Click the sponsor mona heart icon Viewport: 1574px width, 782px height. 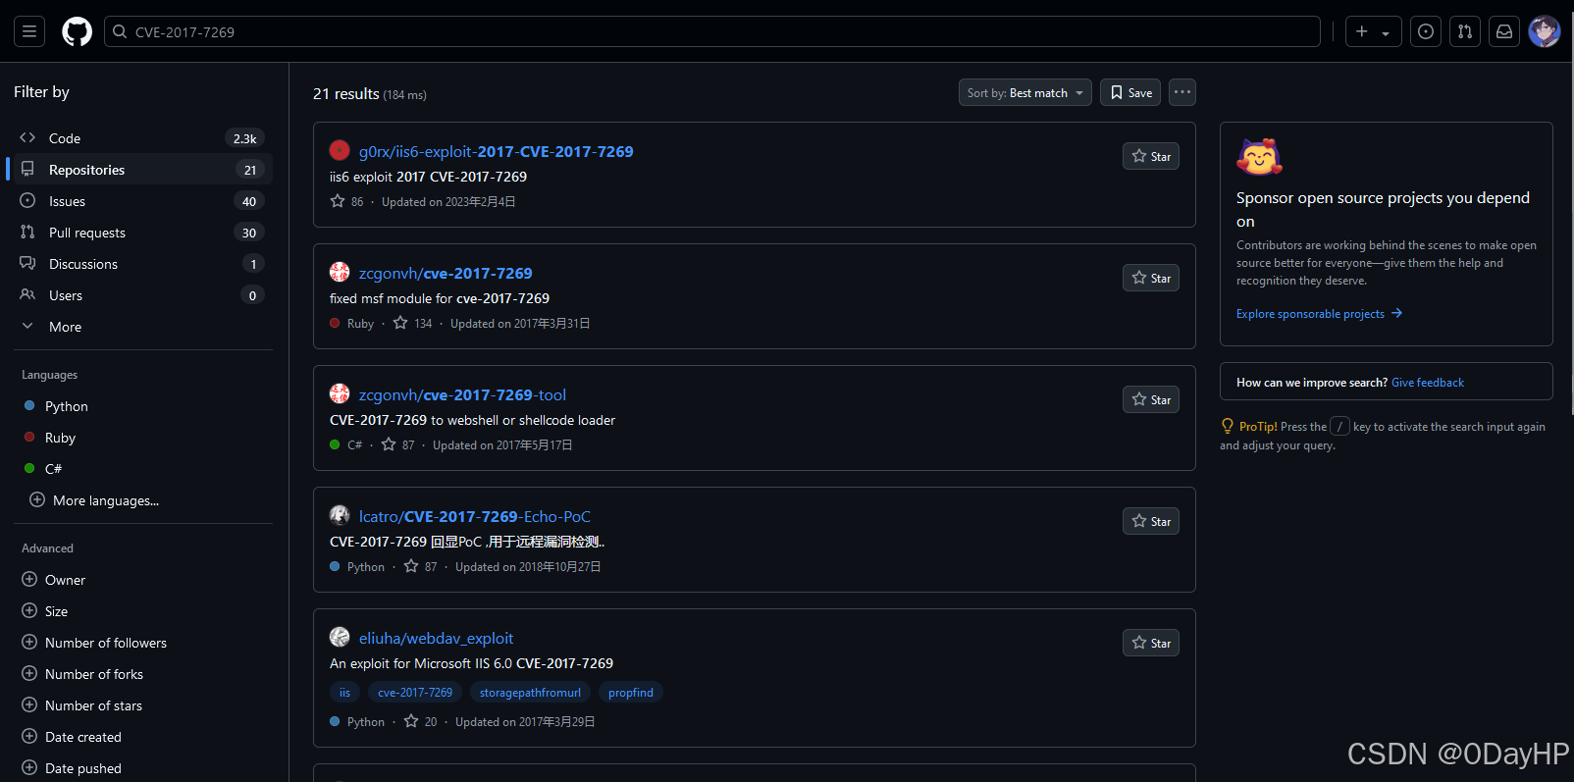click(1259, 157)
